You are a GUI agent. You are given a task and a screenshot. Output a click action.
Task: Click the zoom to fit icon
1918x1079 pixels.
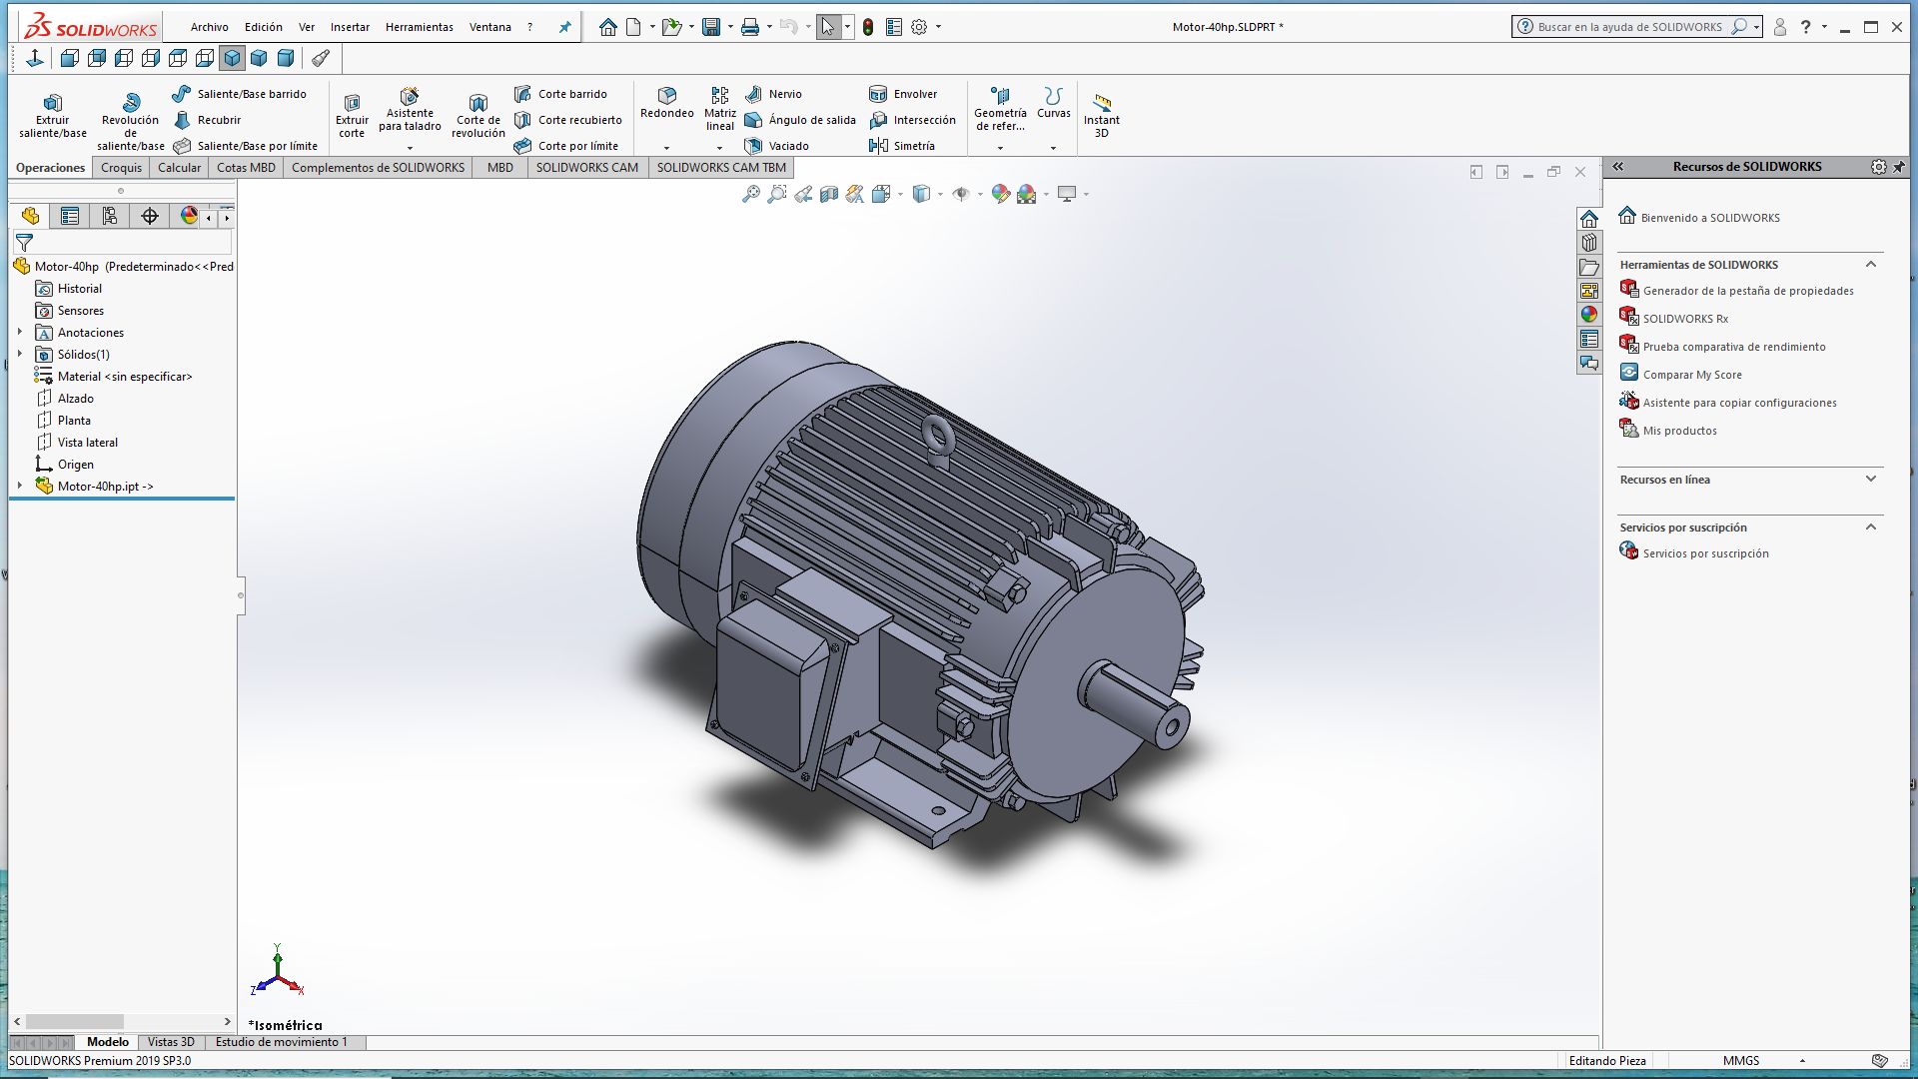(751, 194)
